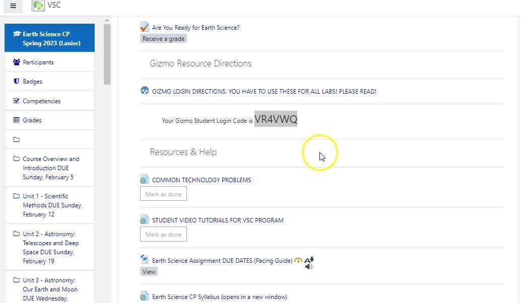521x303 pixels.
Task: Click the quiz icon beside Are You Ready
Action: coord(145,26)
